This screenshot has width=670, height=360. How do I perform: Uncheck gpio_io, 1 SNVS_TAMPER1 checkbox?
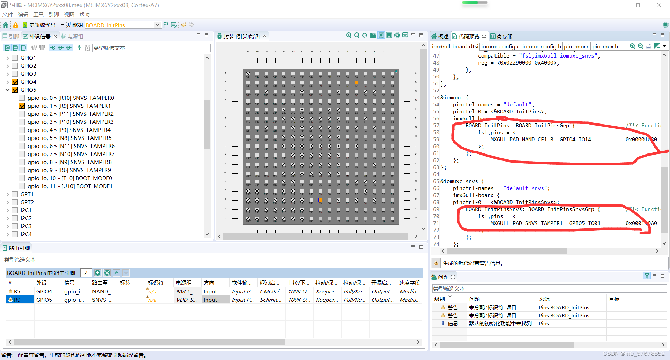[22, 106]
